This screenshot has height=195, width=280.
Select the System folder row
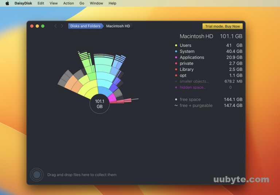(209, 51)
